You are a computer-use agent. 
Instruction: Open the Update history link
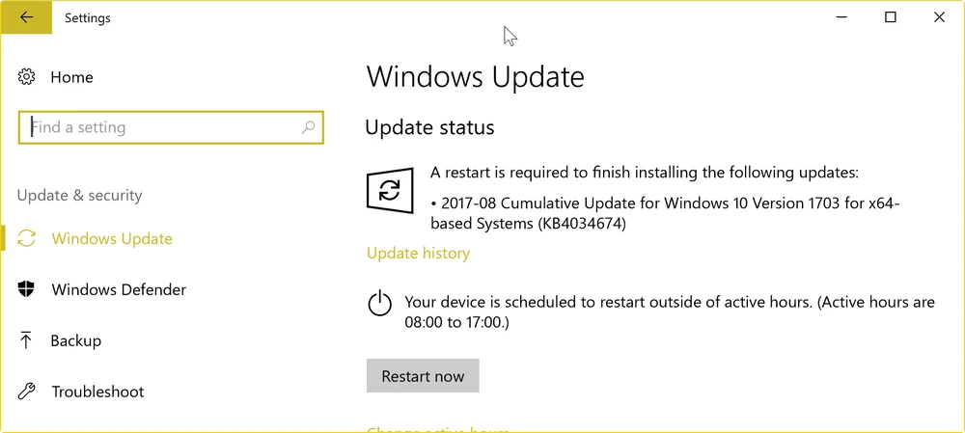418,254
